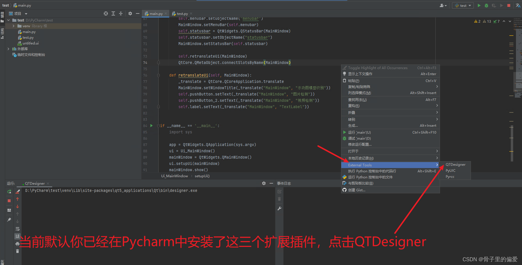Image resolution: width=522 pixels, height=265 pixels.
Task: Stop the process with top toolbar red square
Action: 509,5
